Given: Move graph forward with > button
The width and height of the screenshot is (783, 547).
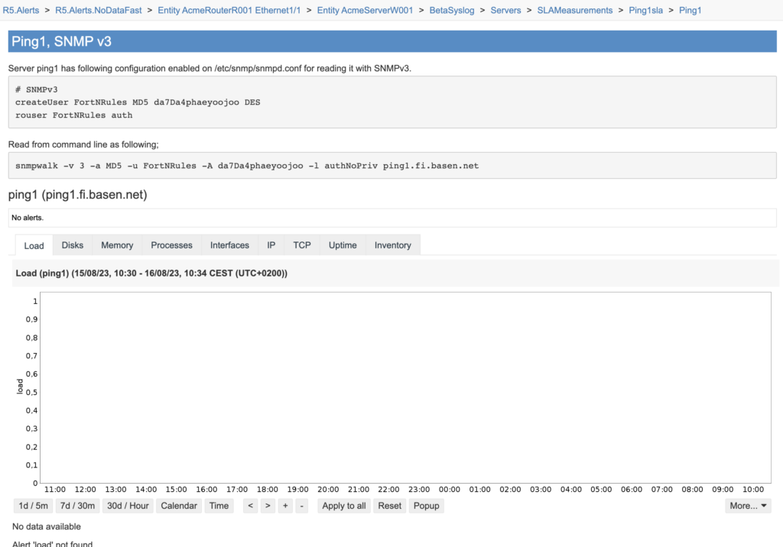Looking at the screenshot, I should (x=268, y=506).
